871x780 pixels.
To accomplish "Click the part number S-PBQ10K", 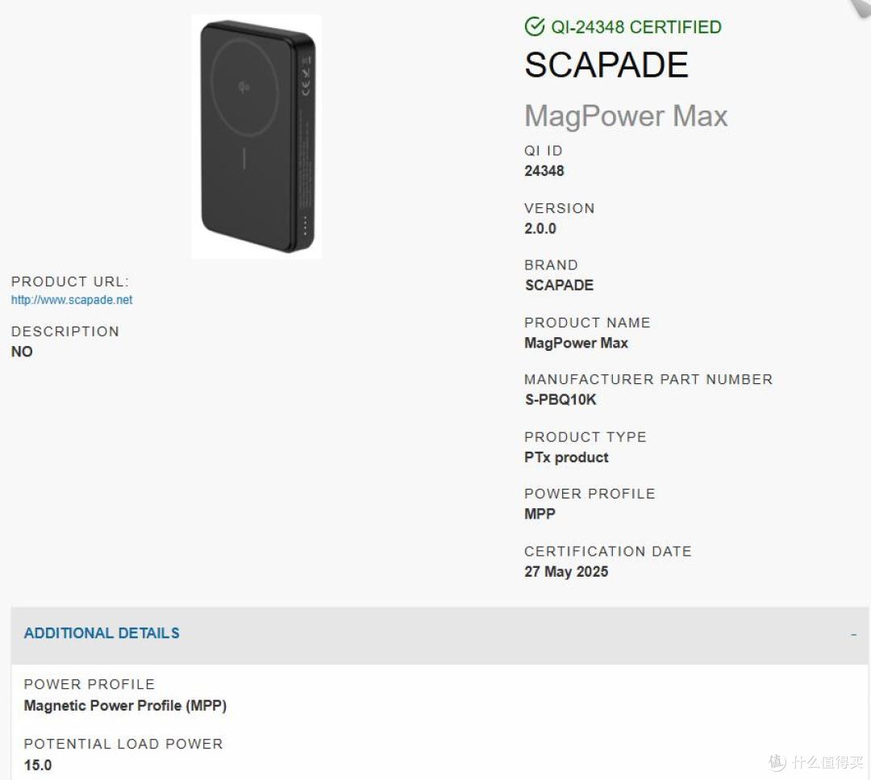I will (x=561, y=399).
